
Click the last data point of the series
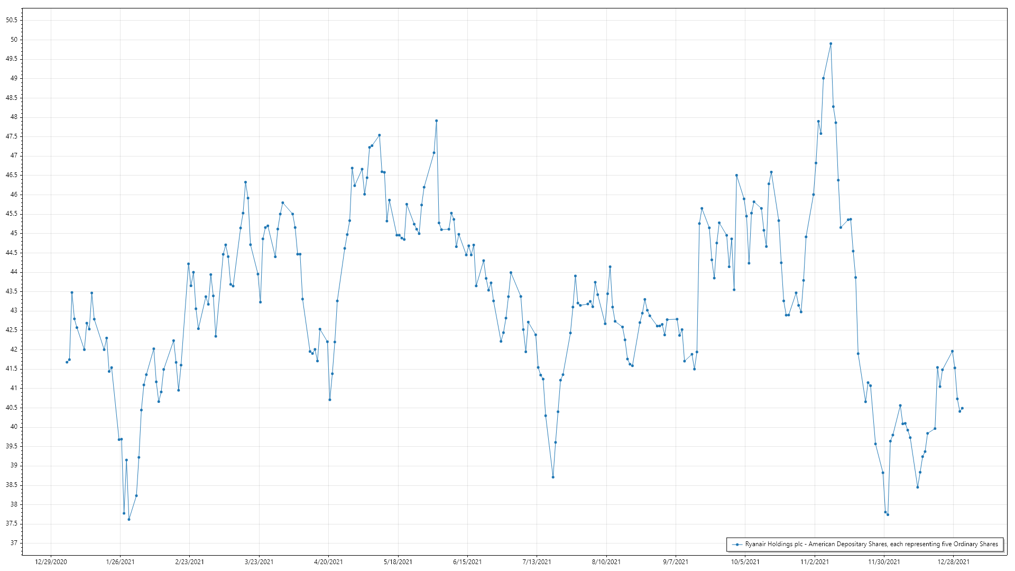click(962, 408)
